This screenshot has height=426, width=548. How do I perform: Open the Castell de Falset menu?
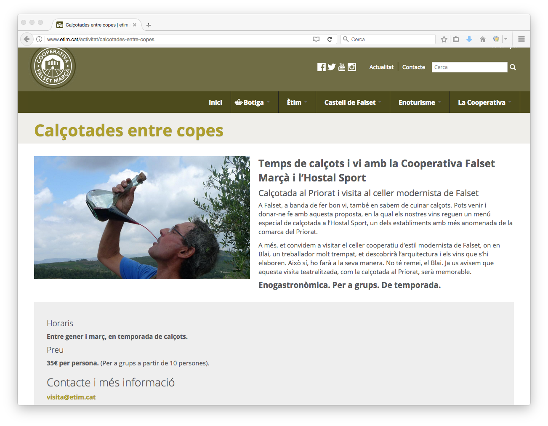[x=352, y=102]
